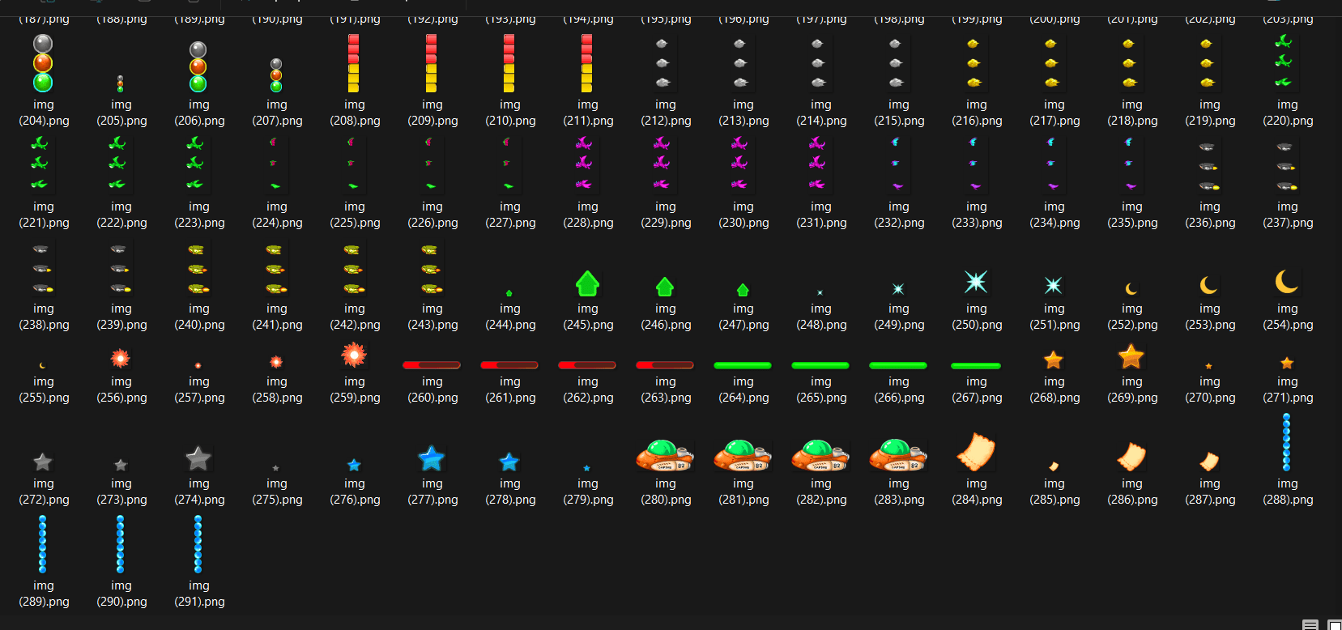Select large green up arrow img (245).png

coord(587,283)
